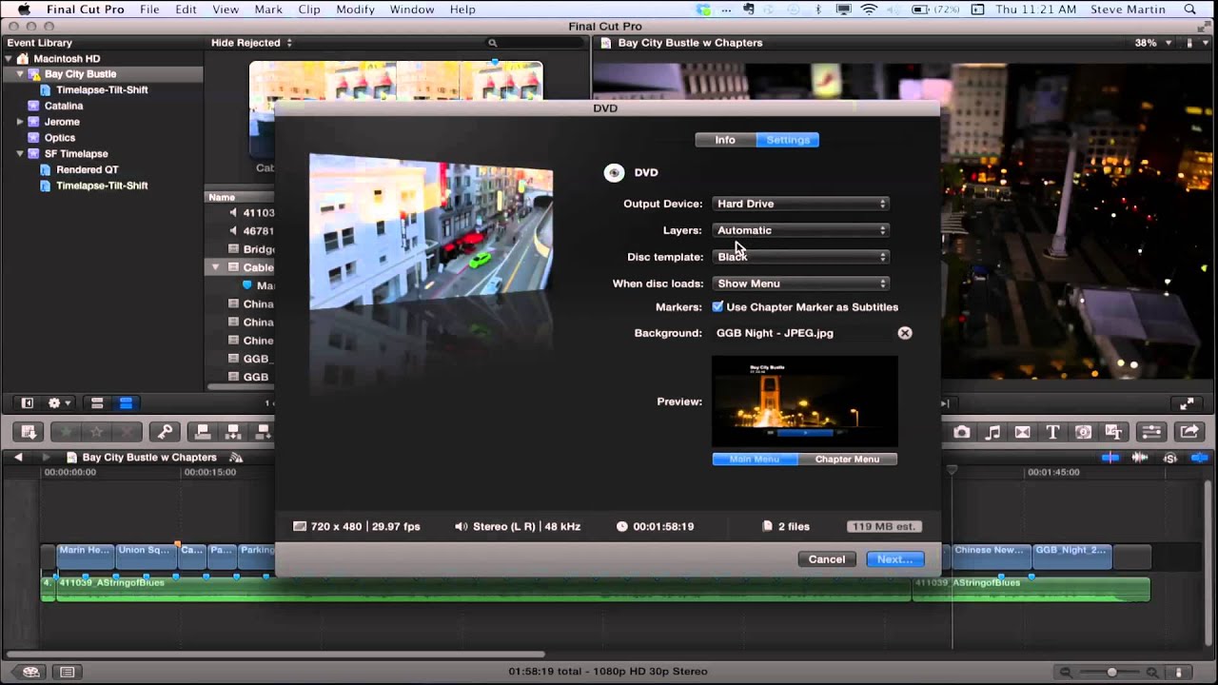The image size is (1218, 685).
Task: Open the Layers dropdown
Action: click(800, 230)
